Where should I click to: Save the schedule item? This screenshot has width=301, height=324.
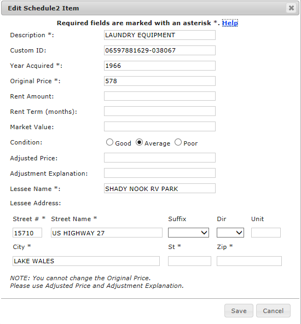239,310
